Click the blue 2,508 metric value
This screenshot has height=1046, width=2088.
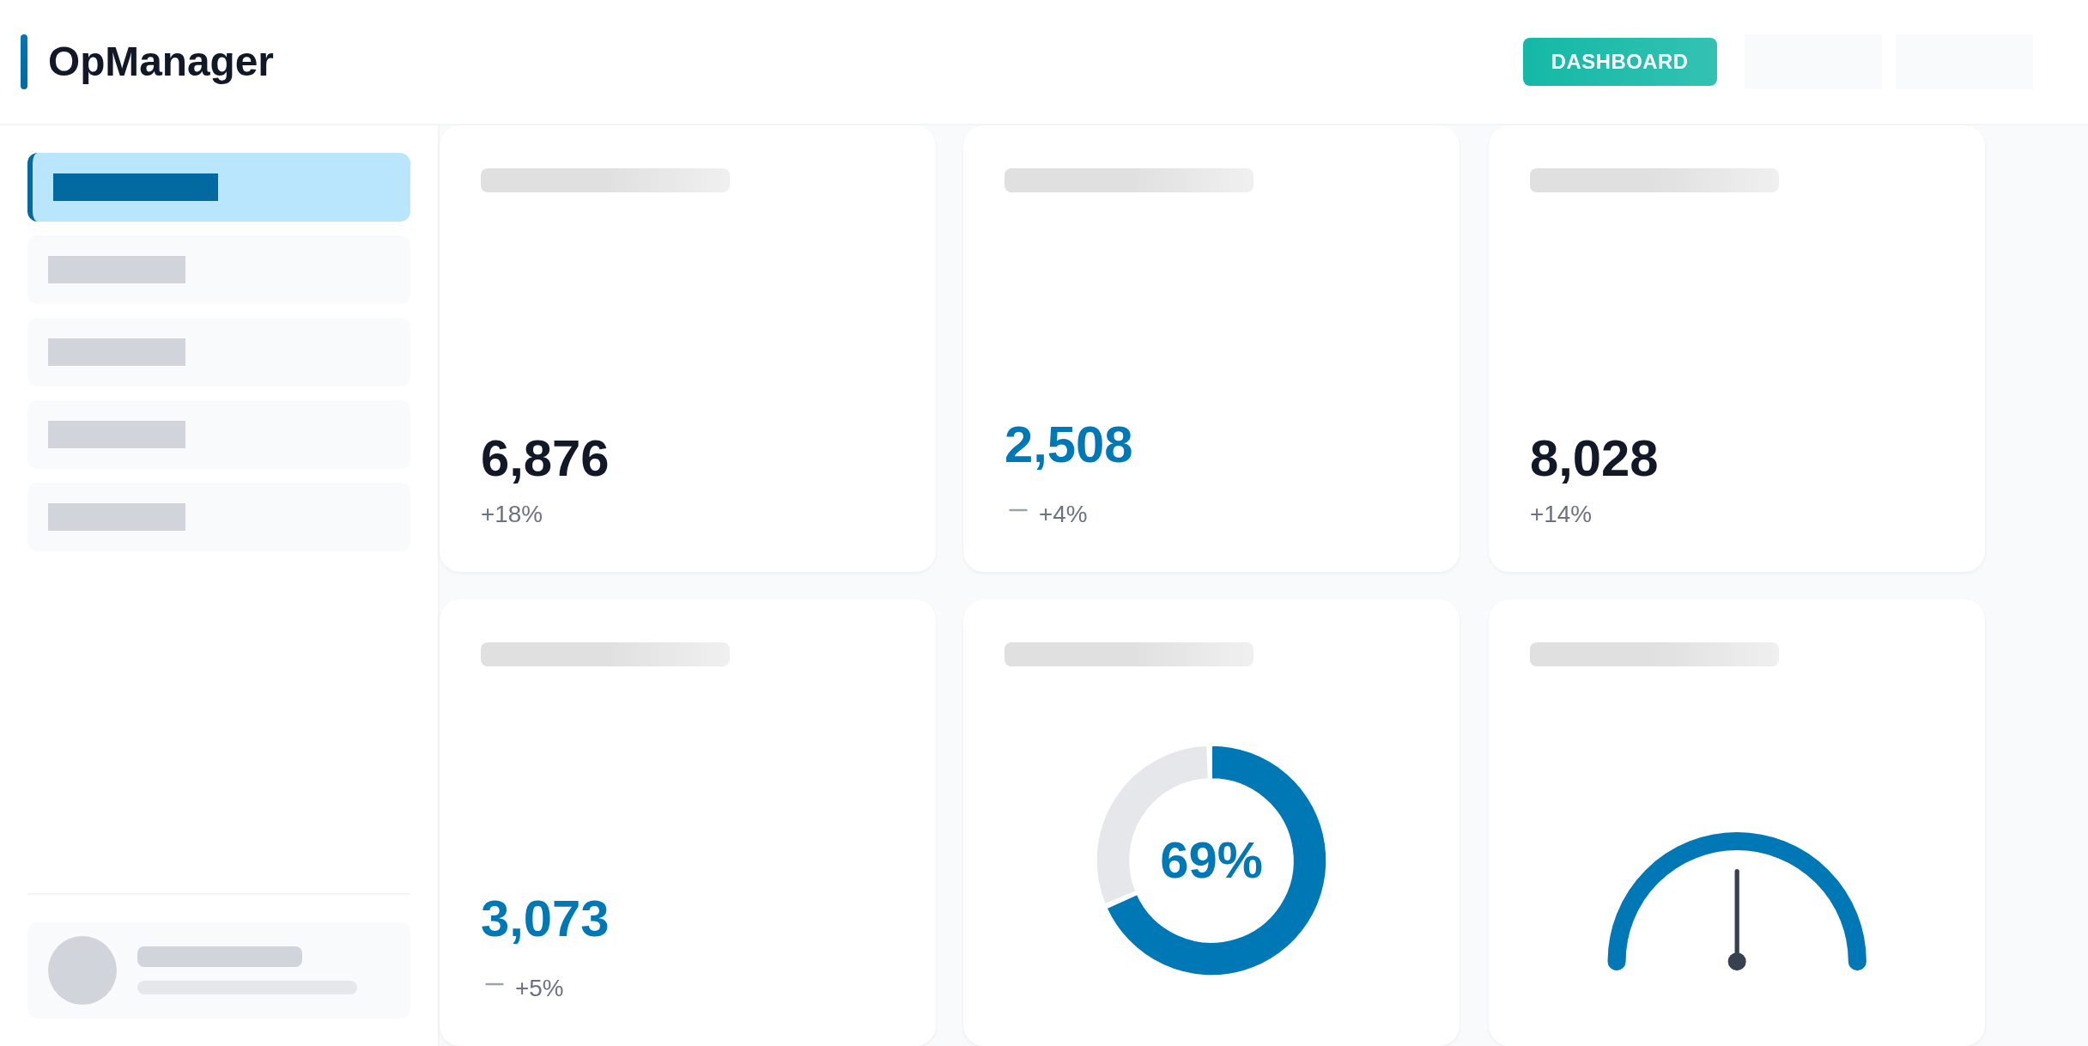(1068, 445)
